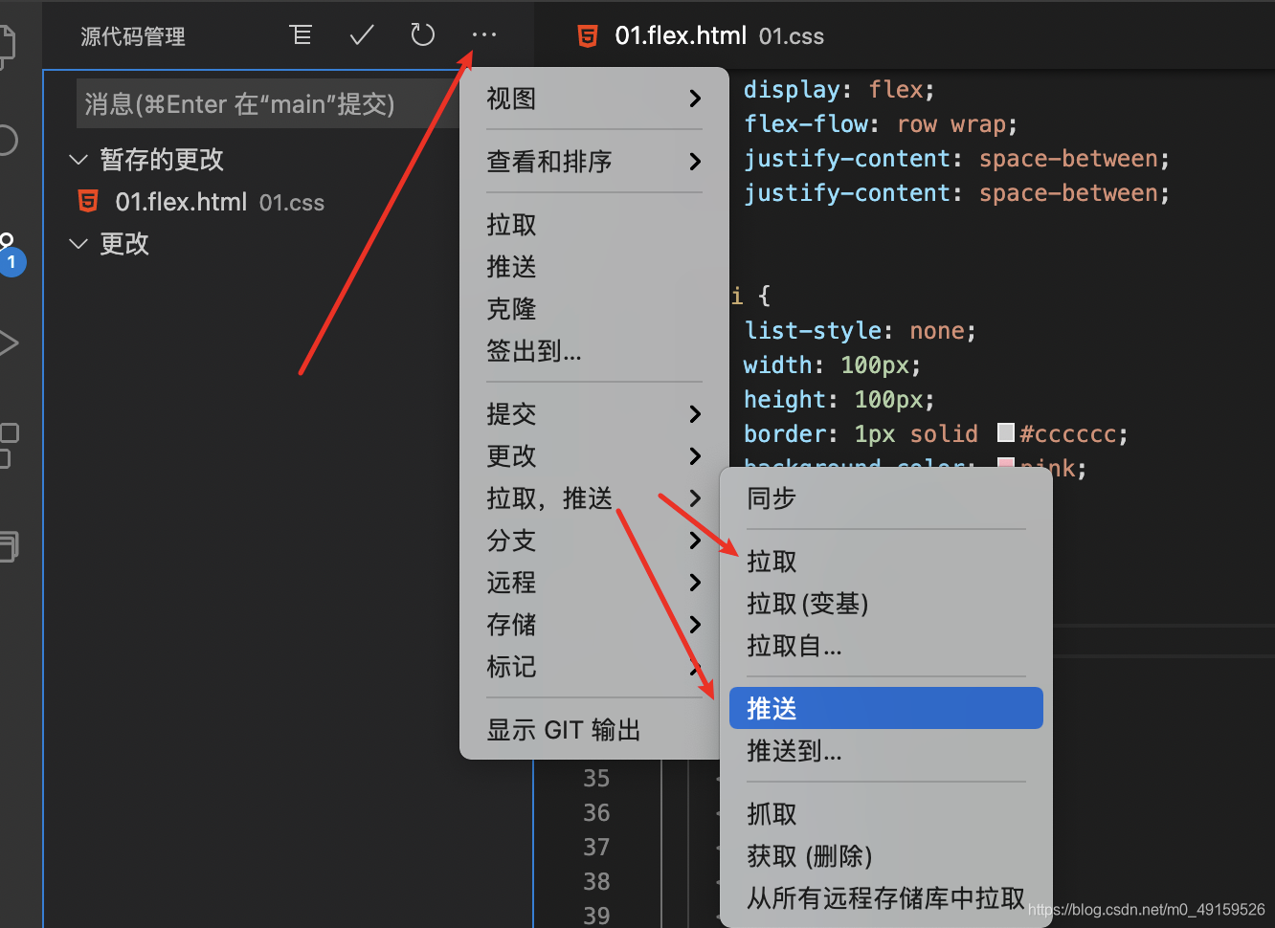Image resolution: width=1275 pixels, height=928 pixels.
Task: Expand the 视图 submenu
Action: (x=594, y=99)
